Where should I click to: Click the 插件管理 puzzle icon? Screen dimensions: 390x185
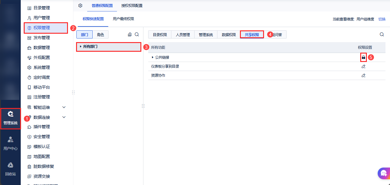tap(29, 127)
